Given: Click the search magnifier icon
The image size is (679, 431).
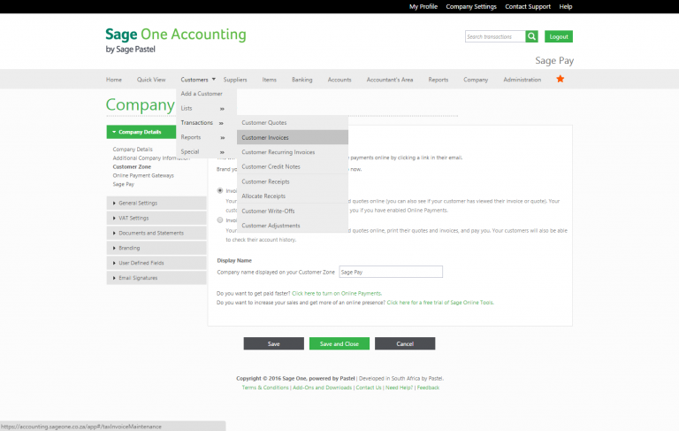Looking at the screenshot, I should 531,36.
